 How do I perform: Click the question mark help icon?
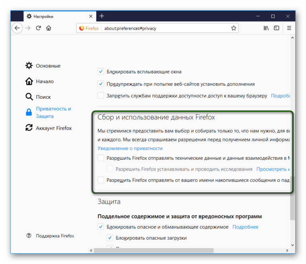[x=29, y=236]
